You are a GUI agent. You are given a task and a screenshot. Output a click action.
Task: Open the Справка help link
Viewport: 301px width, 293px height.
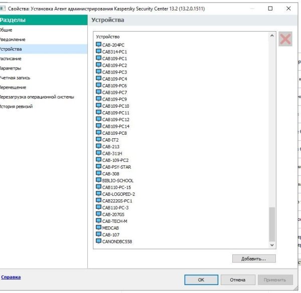[x=11, y=277]
